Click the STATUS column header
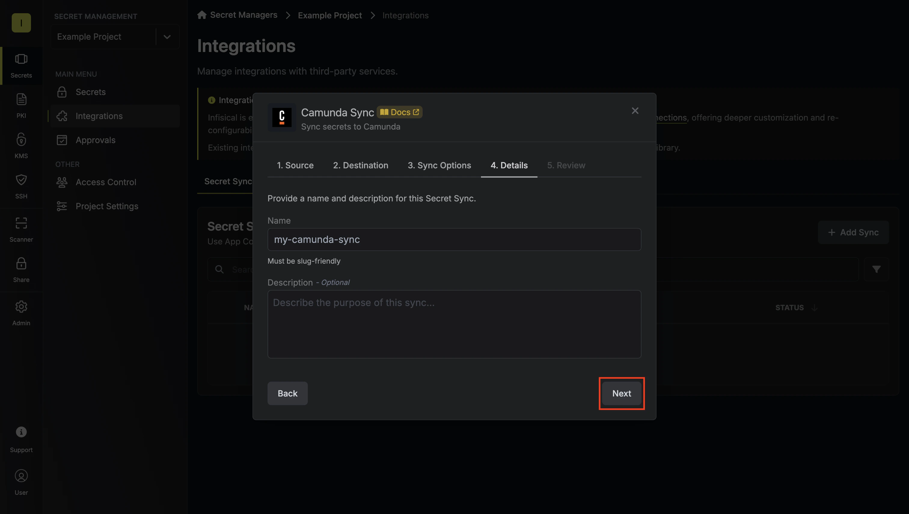 tap(789, 307)
